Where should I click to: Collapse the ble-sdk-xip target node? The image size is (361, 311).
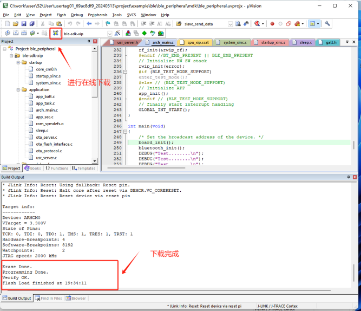point(11,56)
